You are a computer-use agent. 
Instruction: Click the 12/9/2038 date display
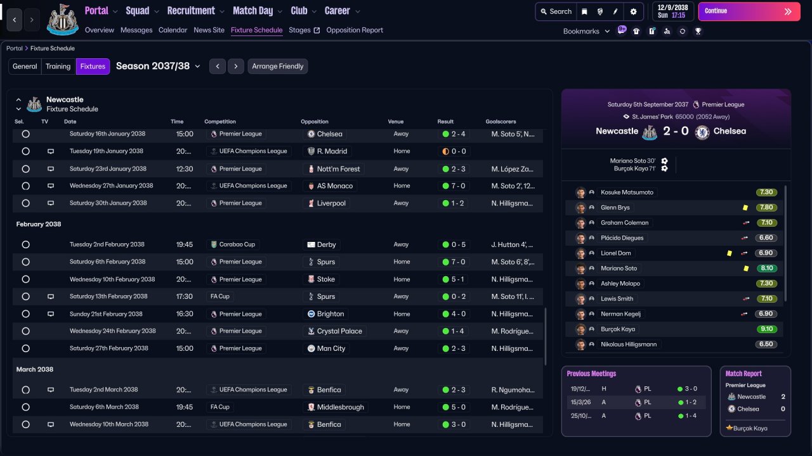tap(672, 11)
